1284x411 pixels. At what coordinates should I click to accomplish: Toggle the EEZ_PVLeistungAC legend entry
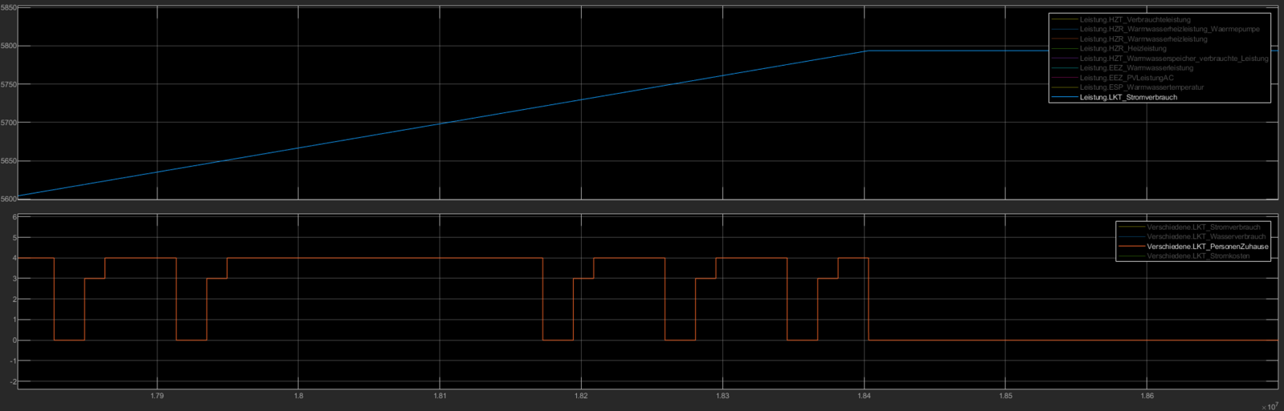[x=1126, y=78]
